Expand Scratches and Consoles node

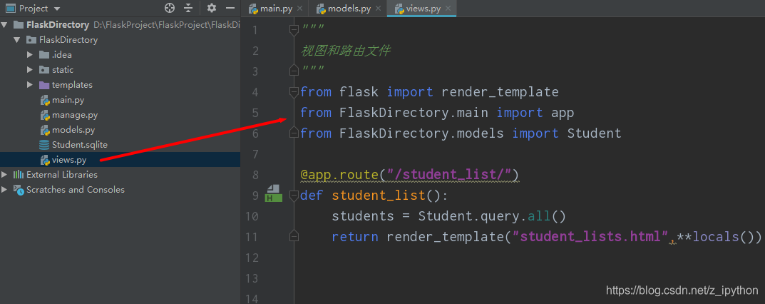[5, 189]
